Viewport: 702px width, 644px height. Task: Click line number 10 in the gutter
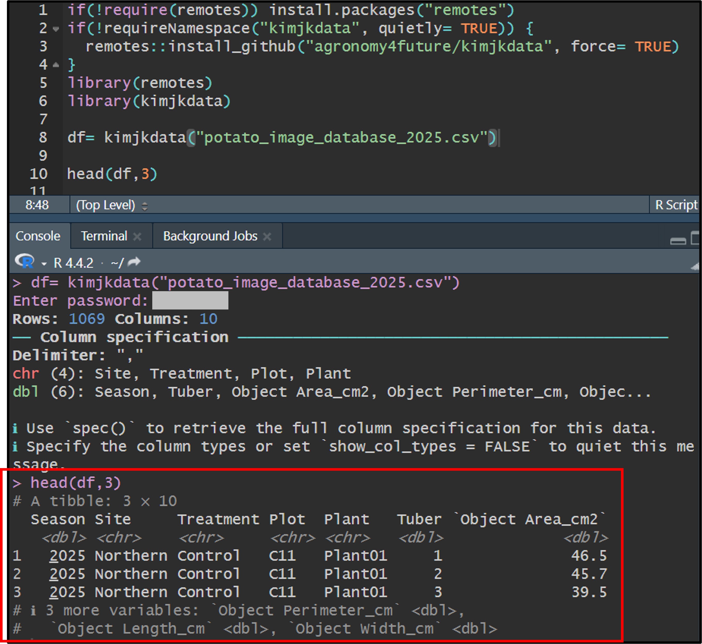[38, 174]
